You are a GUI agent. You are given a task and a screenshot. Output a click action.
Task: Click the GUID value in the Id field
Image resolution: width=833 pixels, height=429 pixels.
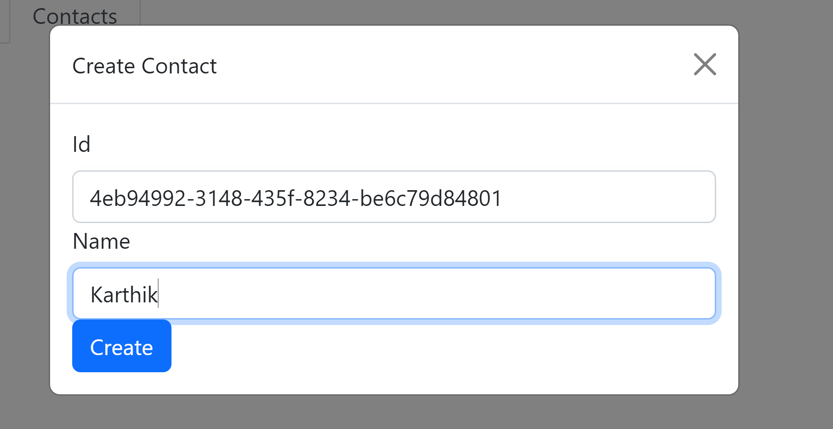[x=296, y=198]
